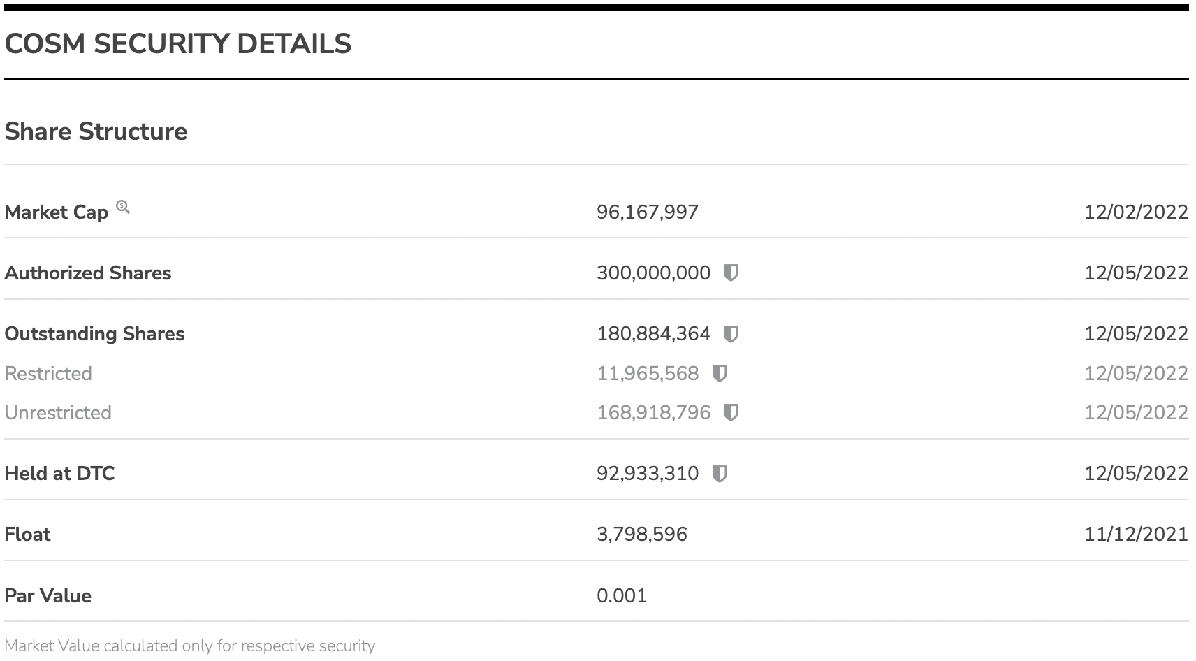Click the Market Cap label
1196x661 pixels.
[x=57, y=212]
